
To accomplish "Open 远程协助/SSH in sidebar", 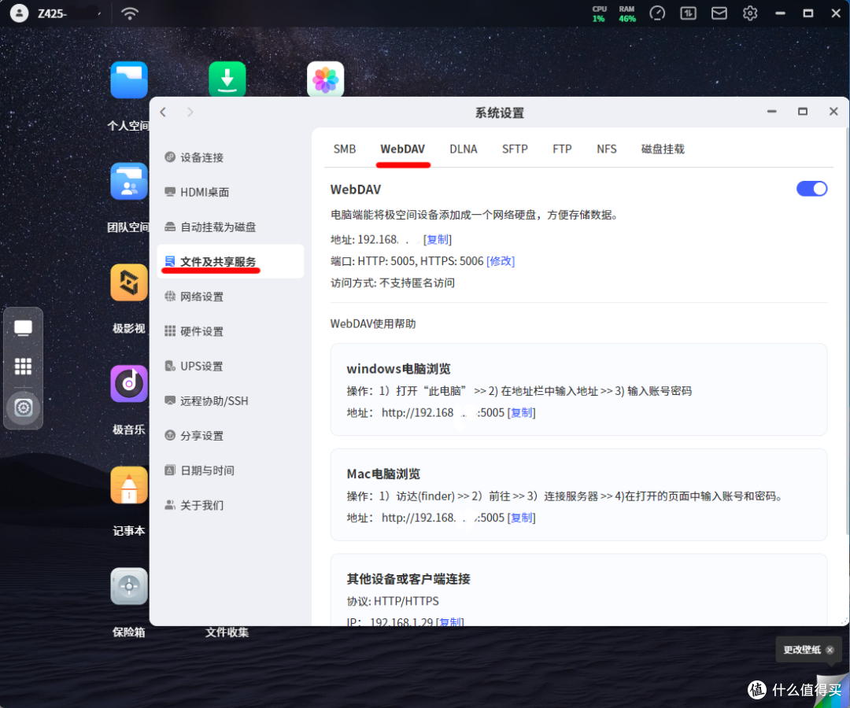I will (x=230, y=401).
